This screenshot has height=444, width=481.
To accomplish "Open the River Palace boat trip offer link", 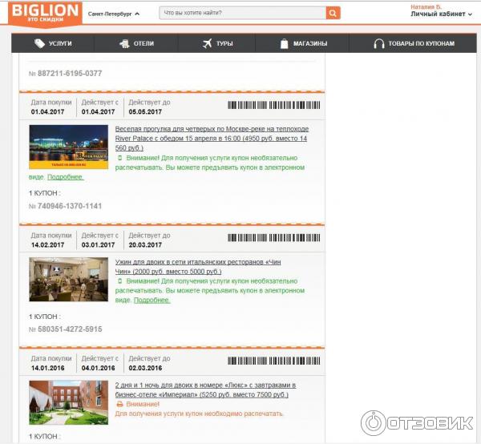I will point(212,138).
